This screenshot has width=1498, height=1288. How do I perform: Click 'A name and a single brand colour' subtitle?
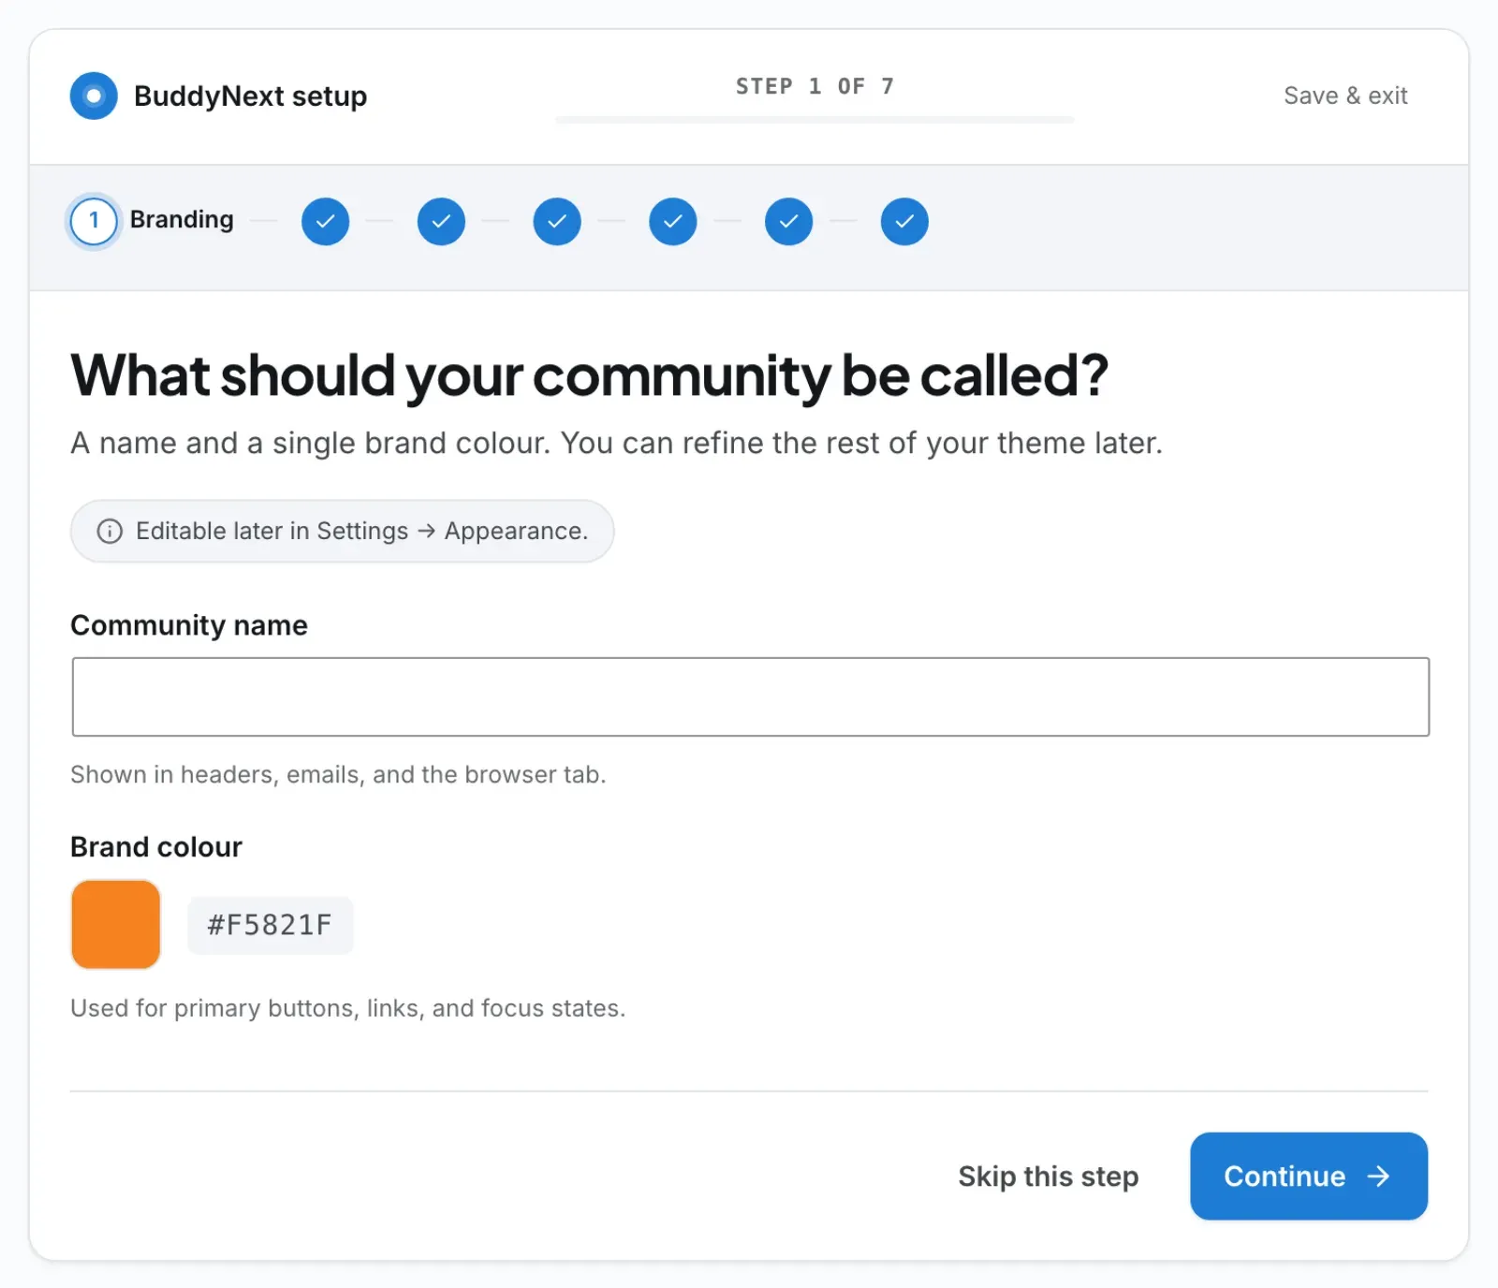[x=617, y=443]
